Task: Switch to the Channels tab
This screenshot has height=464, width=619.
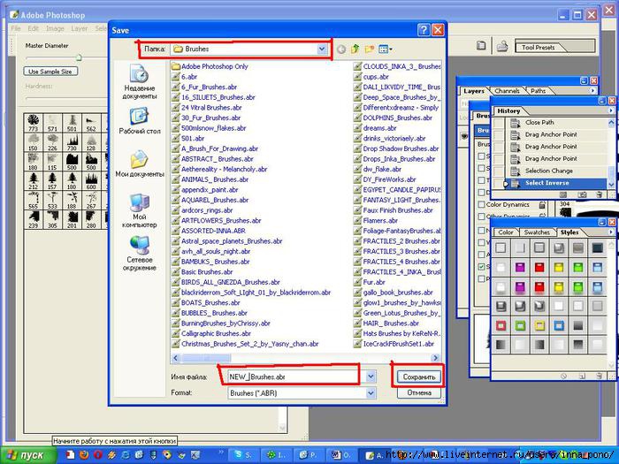Action: (507, 91)
